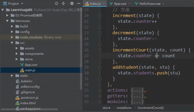Close the App.vue tab
194x112 pixels.
tap(129, 4)
